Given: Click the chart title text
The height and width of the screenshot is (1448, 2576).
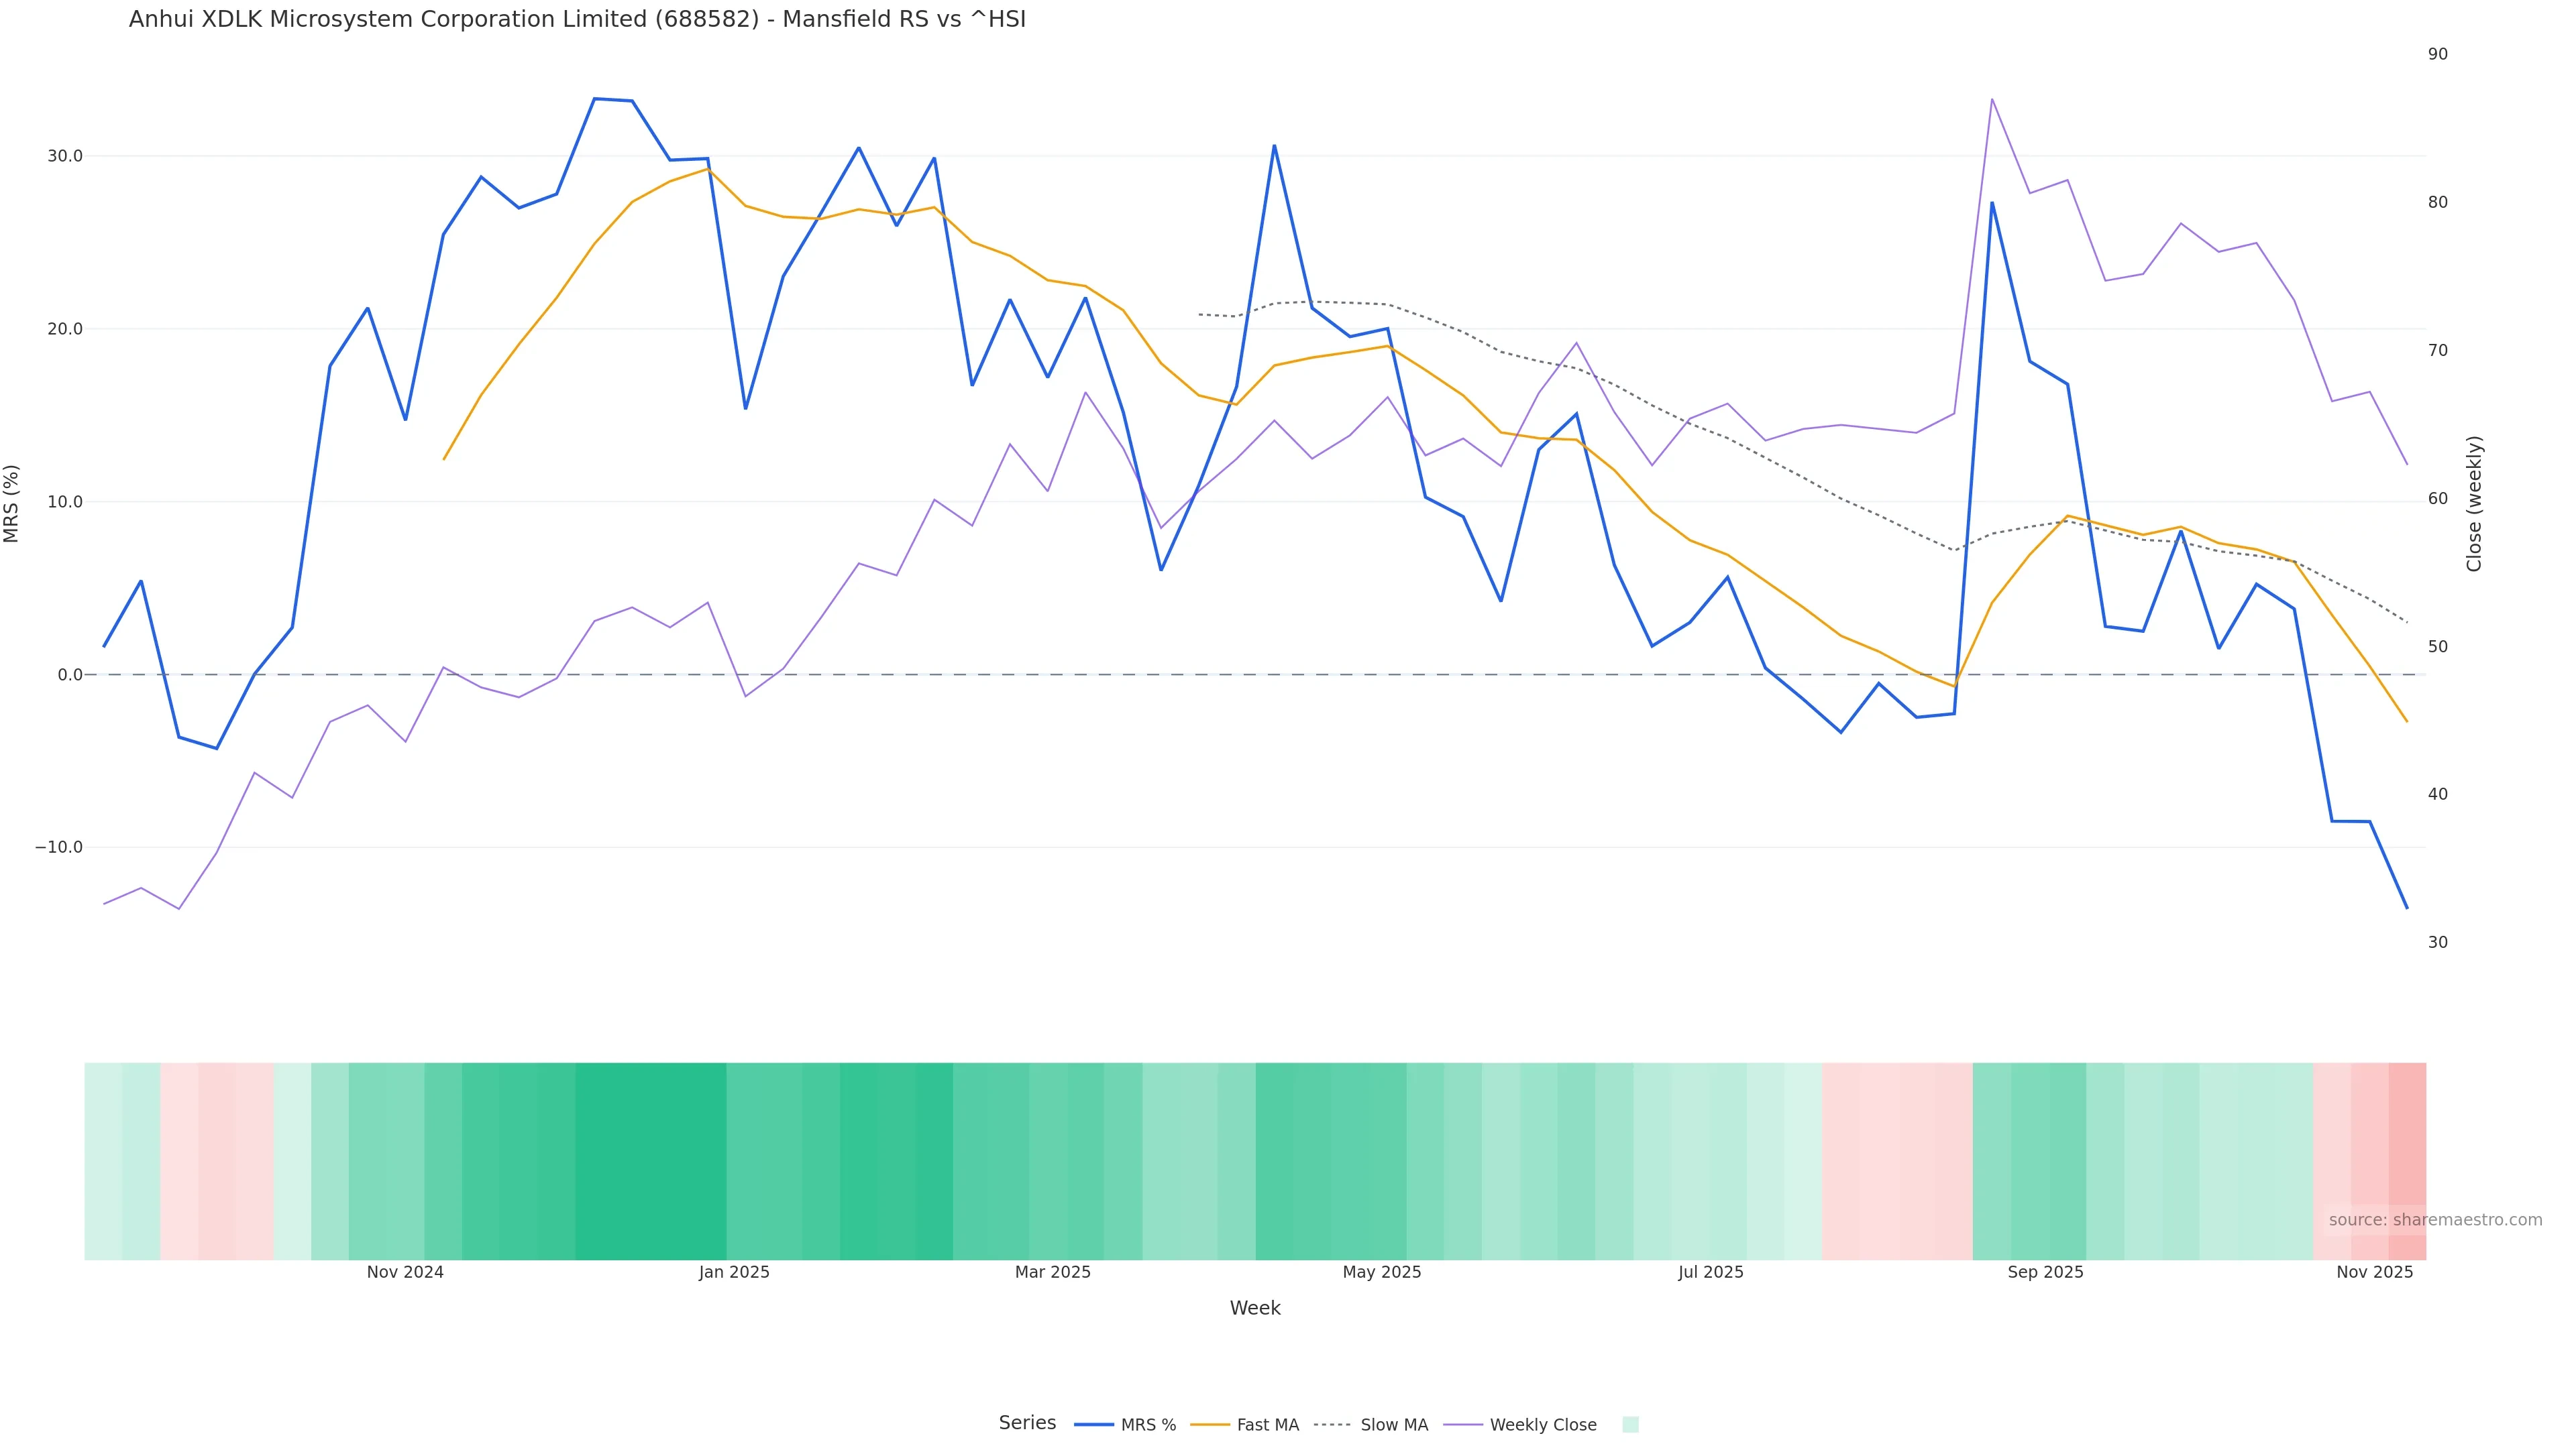Looking at the screenshot, I should click(x=577, y=19).
